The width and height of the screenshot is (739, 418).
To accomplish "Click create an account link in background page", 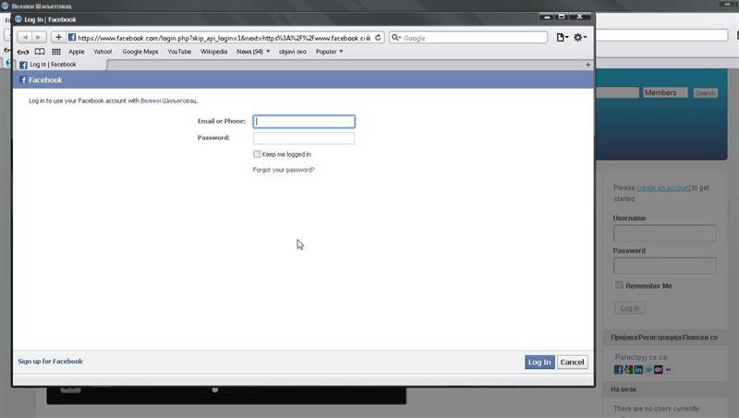I will [663, 188].
